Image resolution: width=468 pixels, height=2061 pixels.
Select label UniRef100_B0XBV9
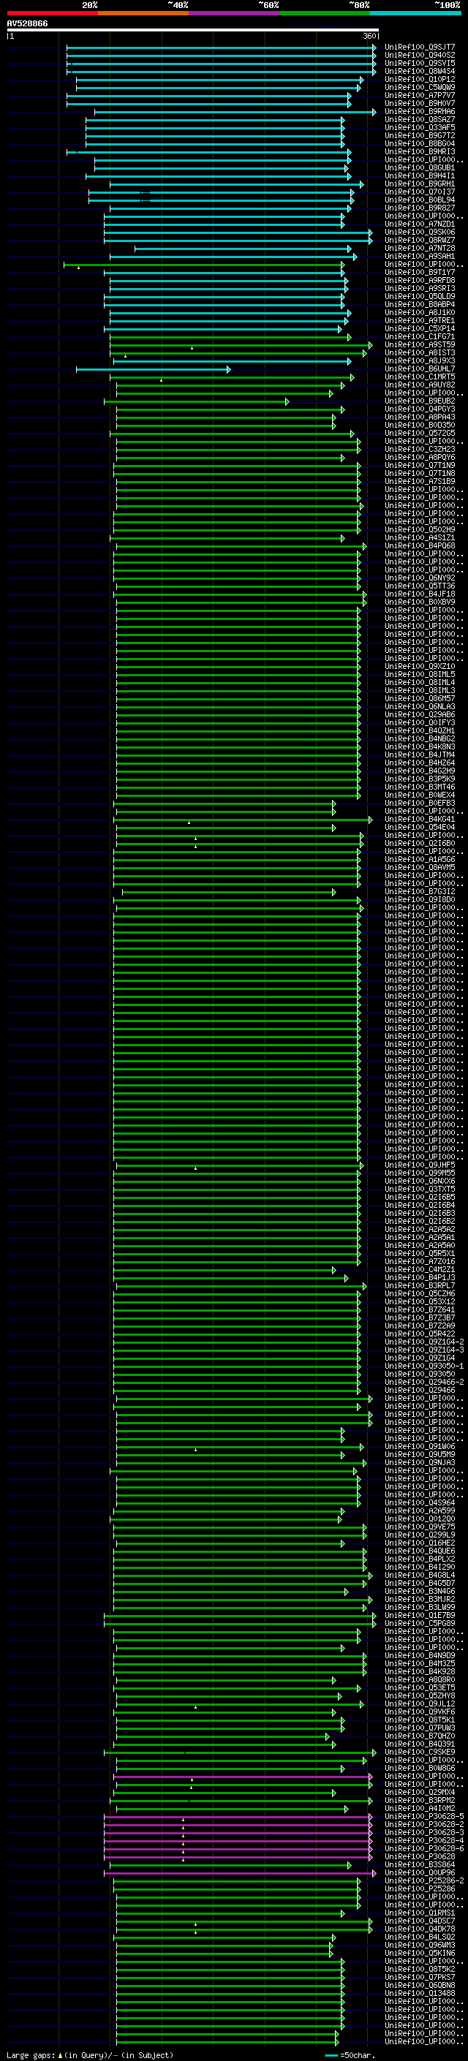[420, 602]
